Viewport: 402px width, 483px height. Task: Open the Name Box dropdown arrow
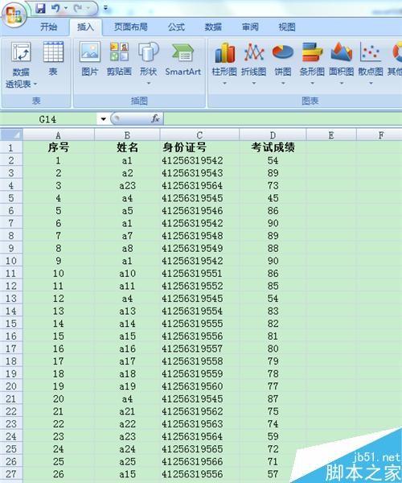tap(103, 119)
